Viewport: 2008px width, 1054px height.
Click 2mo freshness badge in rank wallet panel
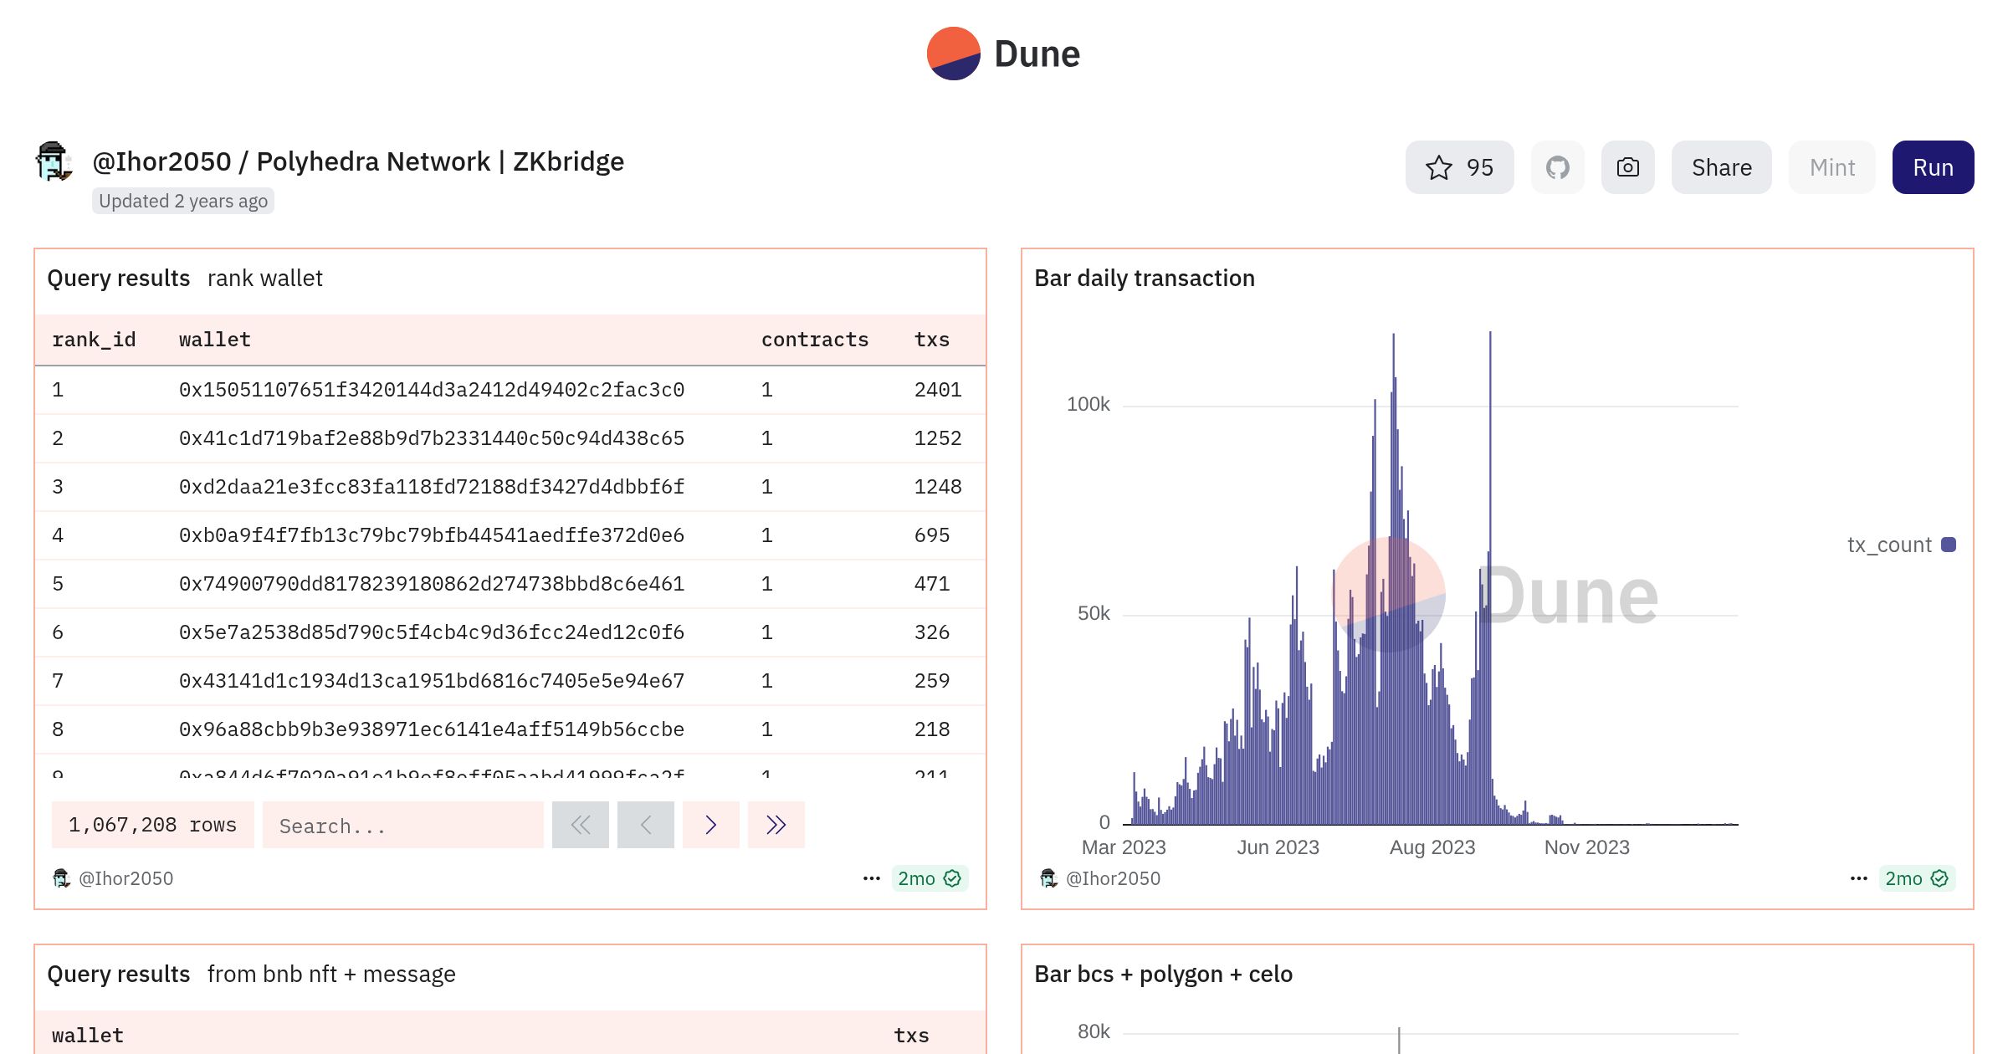(x=930, y=878)
